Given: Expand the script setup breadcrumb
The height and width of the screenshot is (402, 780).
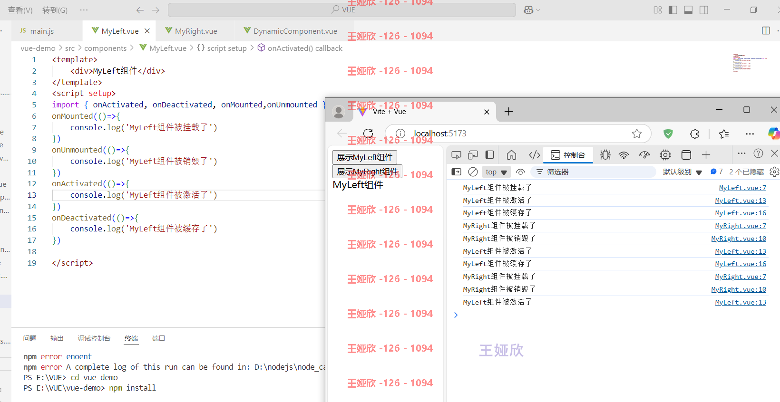Looking at the screenshot, I should (x=222, y=48).
